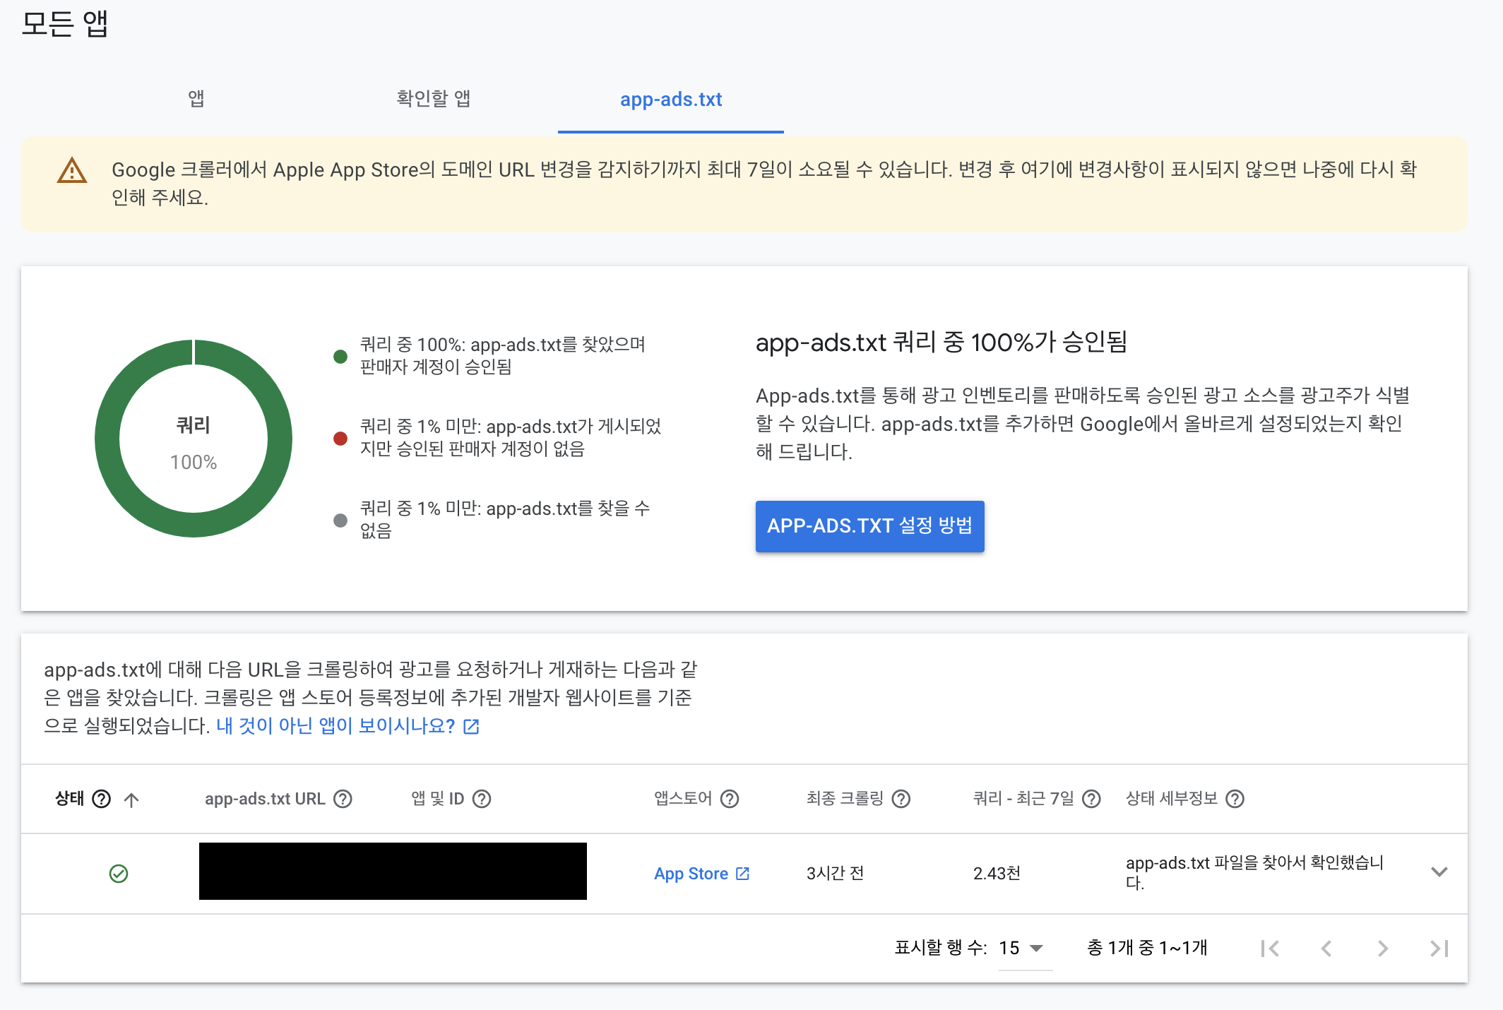Expand the app-ads.txt row details chevron

(x=1439, y=872)
